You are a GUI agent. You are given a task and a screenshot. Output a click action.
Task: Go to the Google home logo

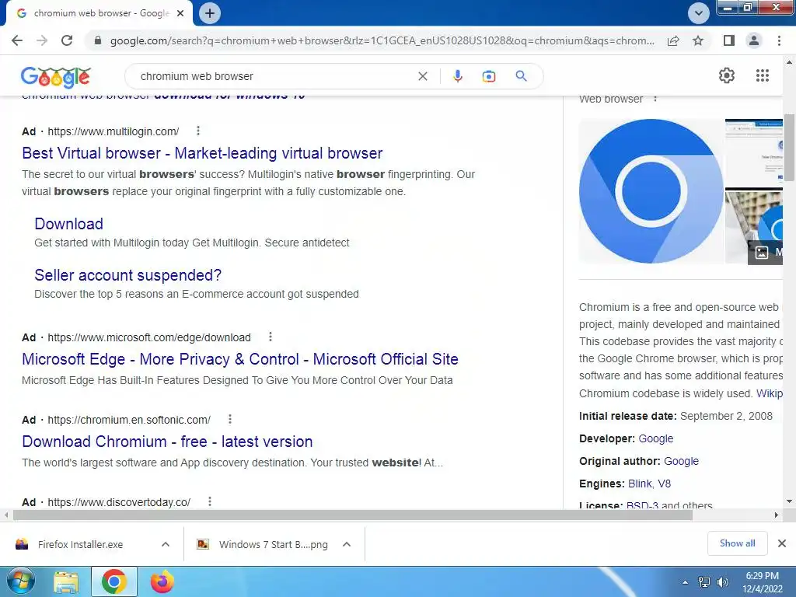56,77
